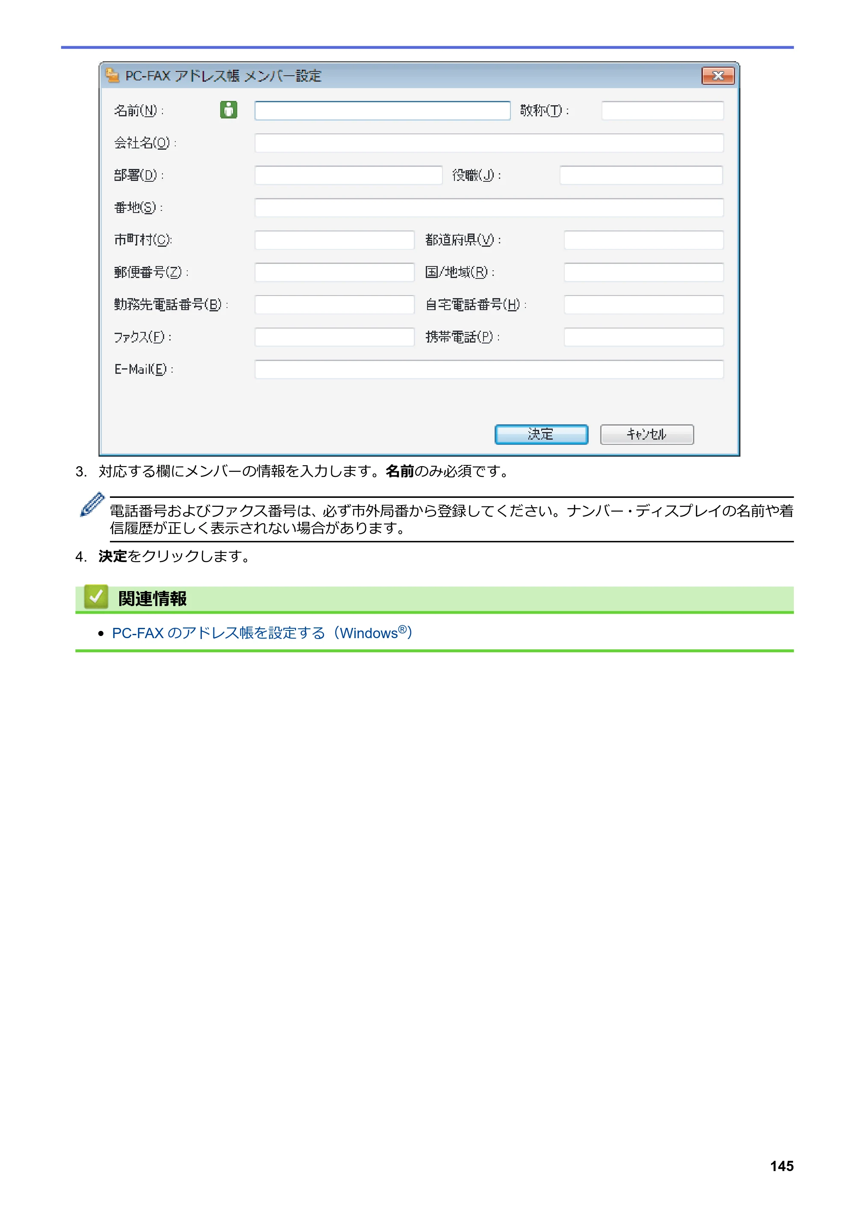Click the 会社名(O) company input field
855x1210 pixels.
coord(489,143)
